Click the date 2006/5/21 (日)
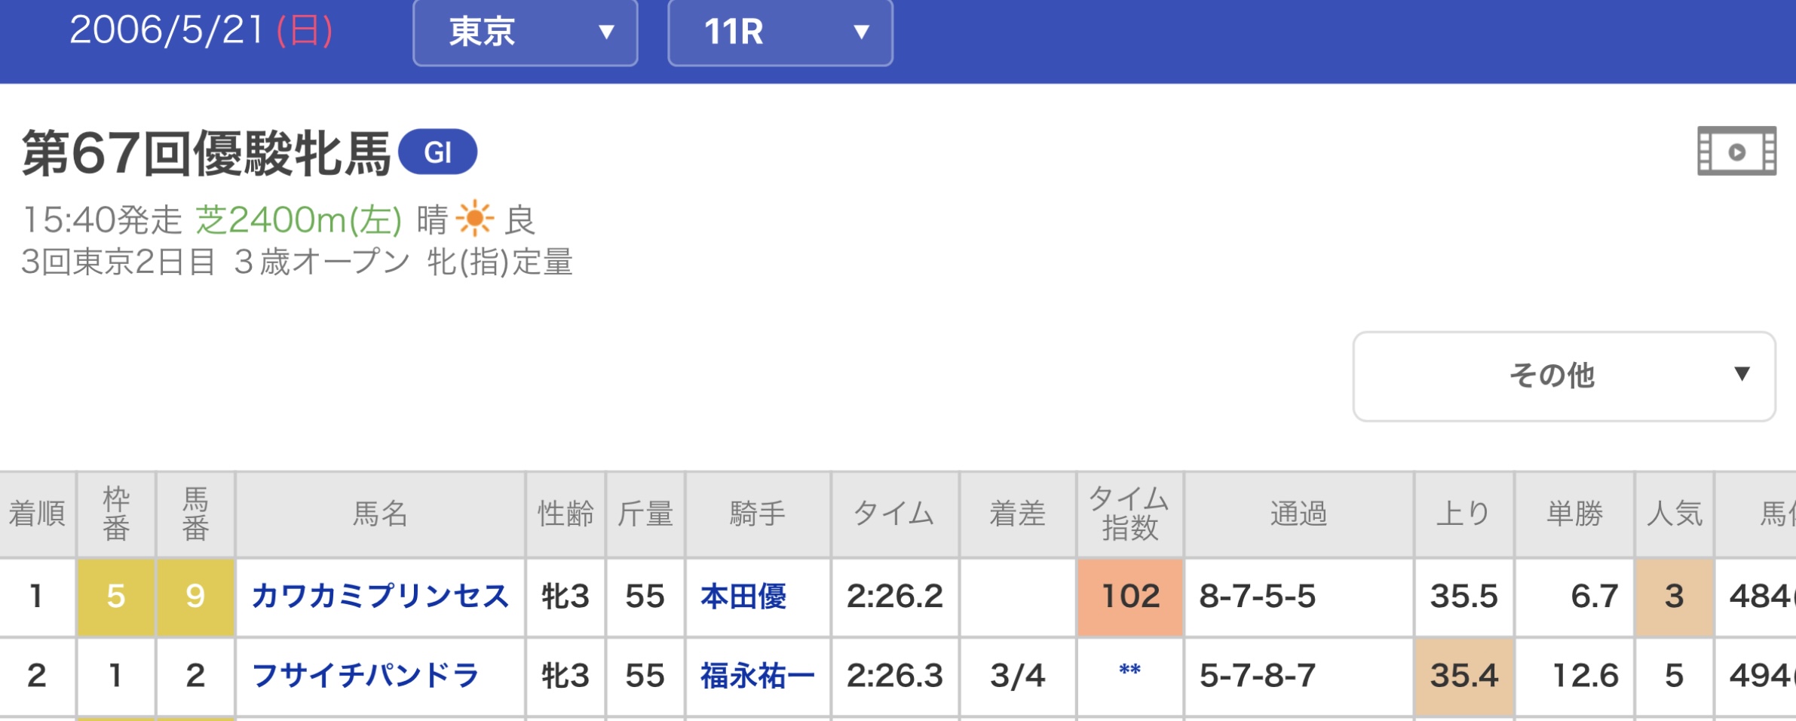The image size is (1796, 721). click(x=201, y=31)
